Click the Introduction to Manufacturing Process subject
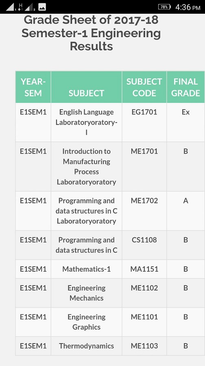205x366 pixels. 87,167
